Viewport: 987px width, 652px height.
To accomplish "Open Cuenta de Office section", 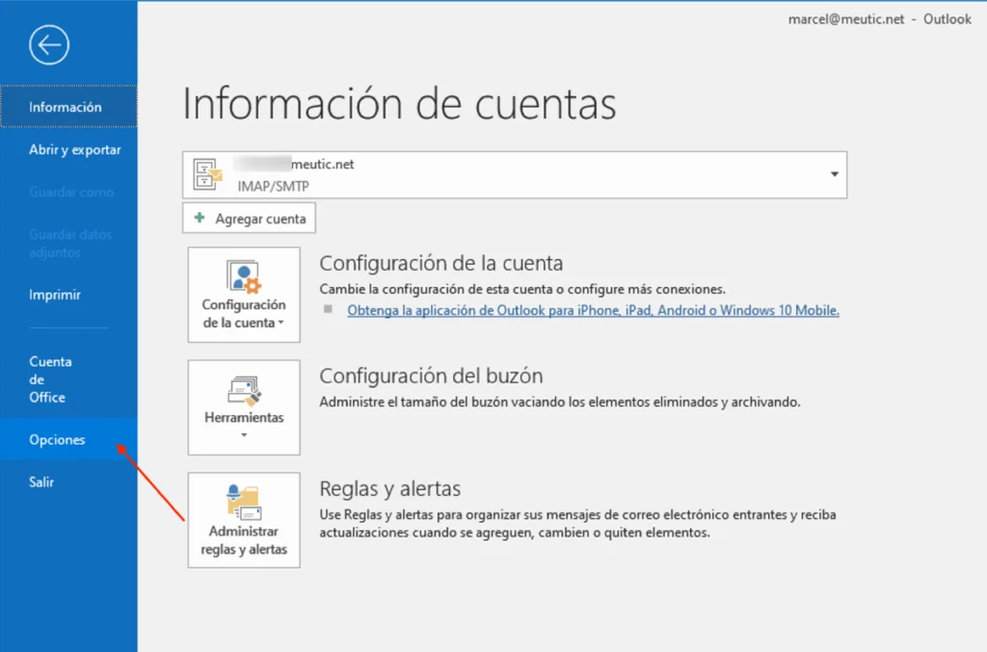I will 50,379.
